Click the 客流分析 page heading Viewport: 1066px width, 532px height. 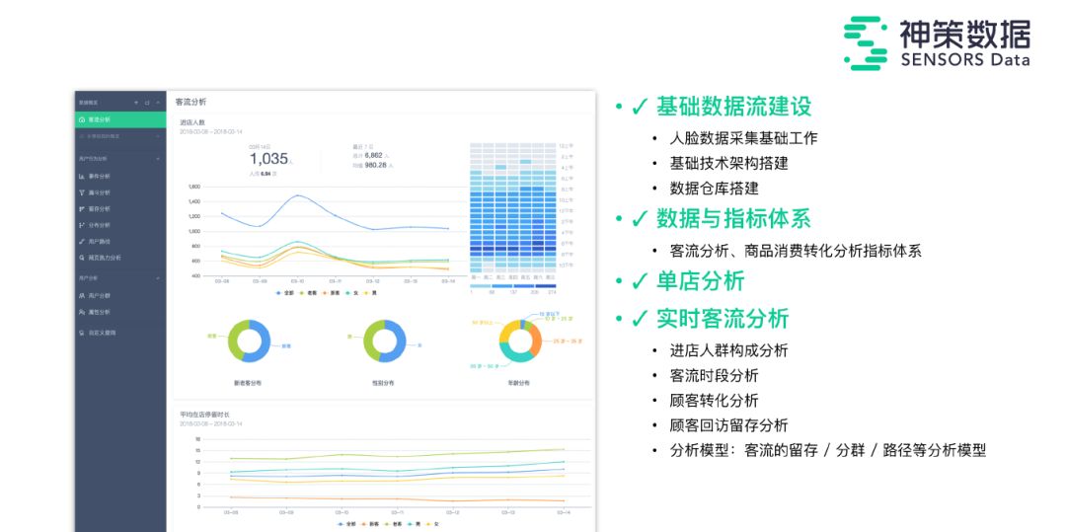click(190, 102)
